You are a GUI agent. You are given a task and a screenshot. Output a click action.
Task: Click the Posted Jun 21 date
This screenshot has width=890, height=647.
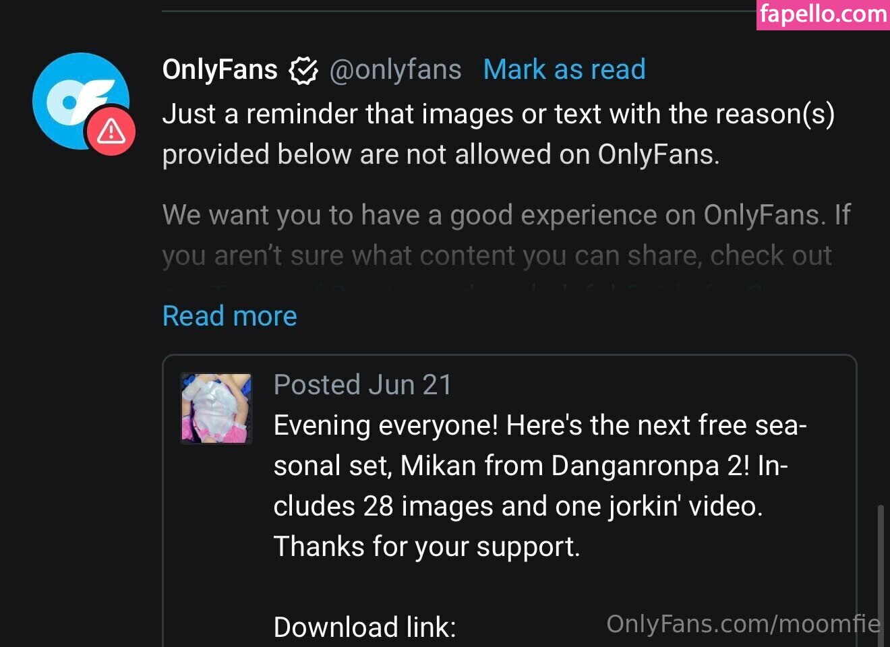tap(363, 385)
